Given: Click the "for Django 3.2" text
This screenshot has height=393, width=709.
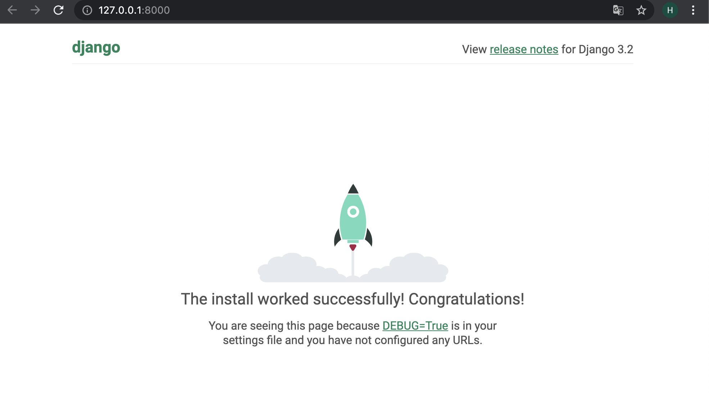Looking at the screenshot, I should 597,49.
